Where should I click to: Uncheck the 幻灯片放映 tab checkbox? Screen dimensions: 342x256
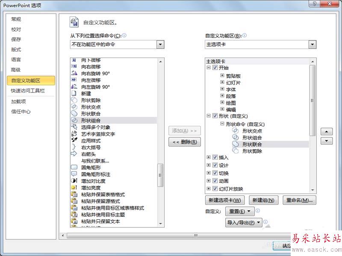215,189
